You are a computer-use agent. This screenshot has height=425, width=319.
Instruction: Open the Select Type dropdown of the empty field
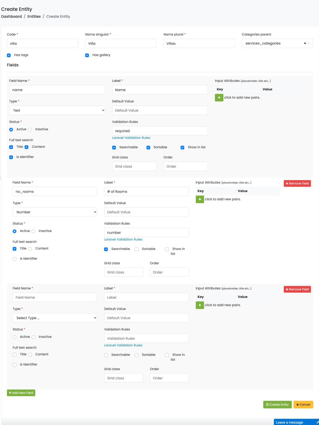click(55, 318)
